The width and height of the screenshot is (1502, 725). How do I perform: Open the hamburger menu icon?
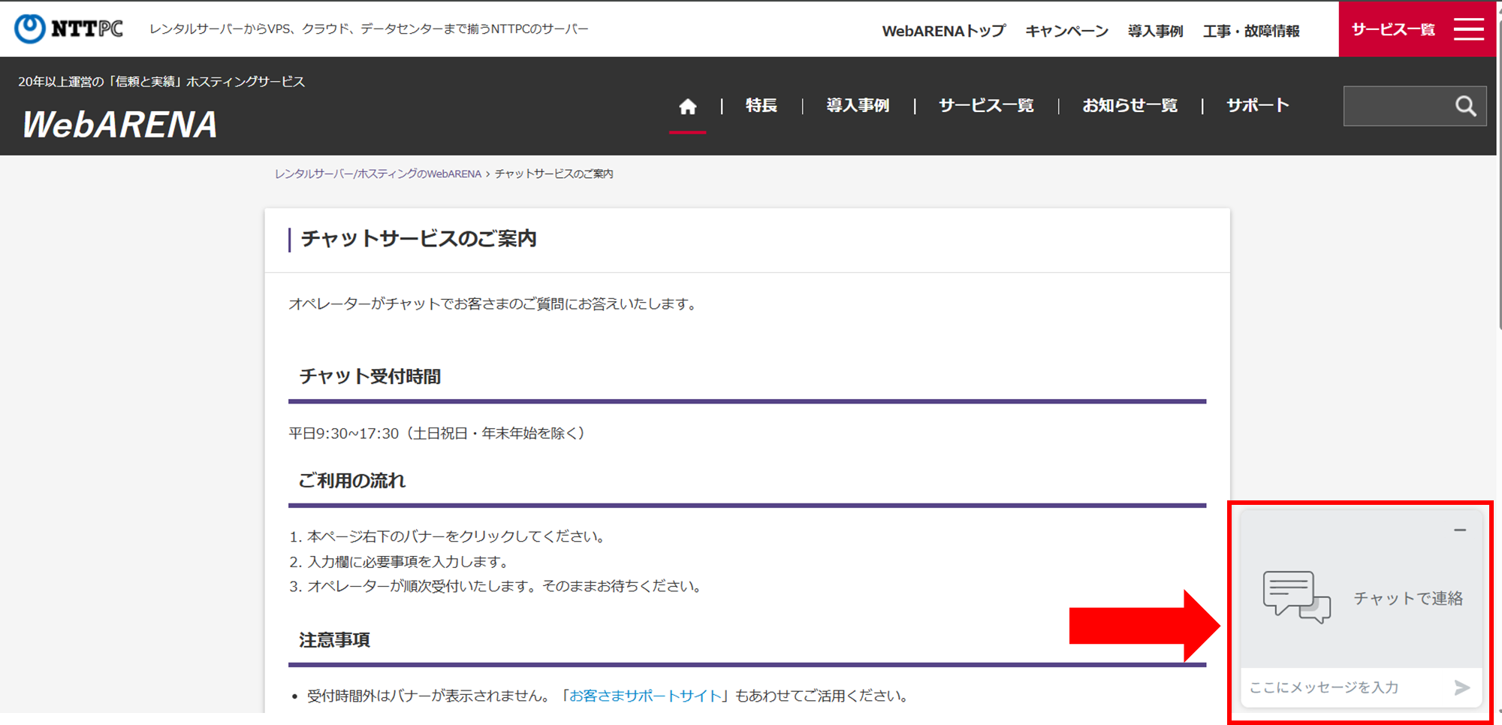(1468, 29)
